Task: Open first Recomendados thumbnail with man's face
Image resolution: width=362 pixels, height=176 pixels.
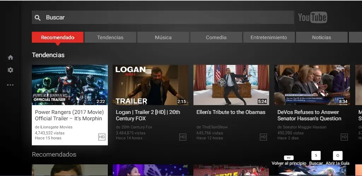Action: point(70,170)
